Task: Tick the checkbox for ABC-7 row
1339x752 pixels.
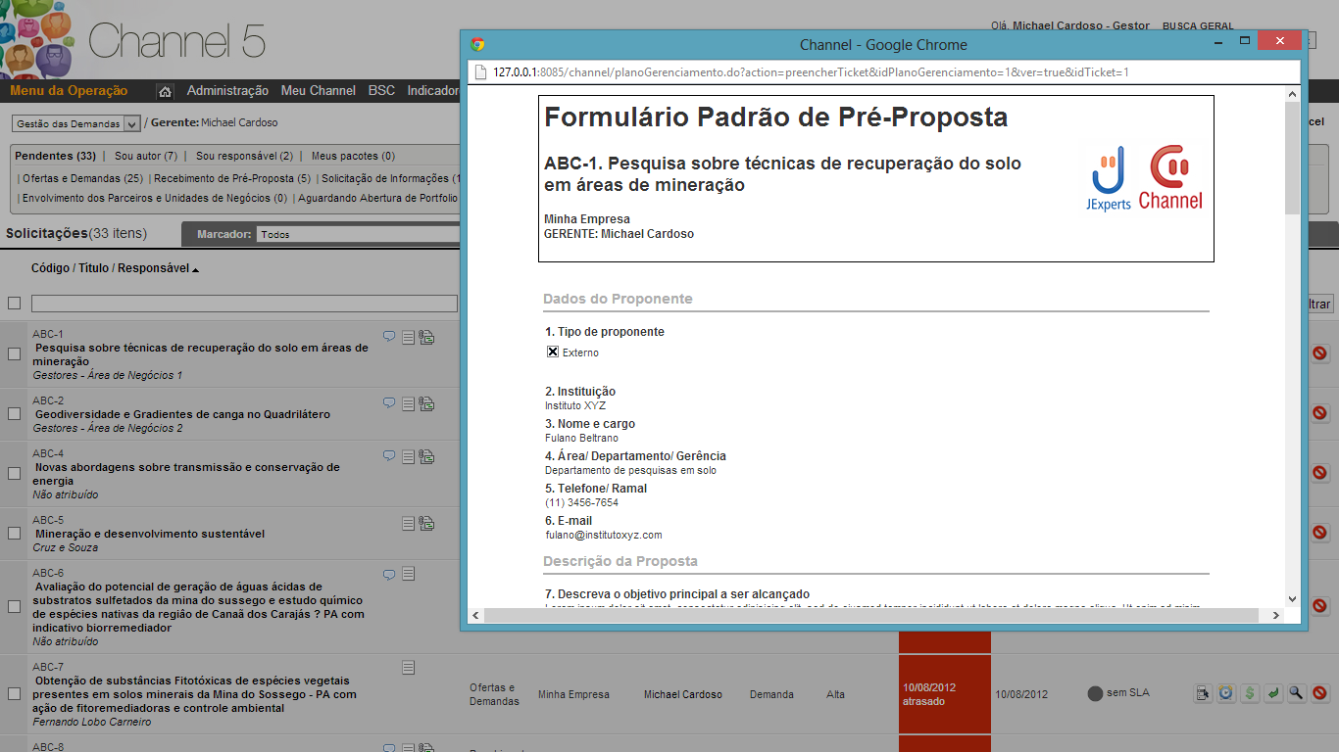Action: click(x=14, y=693)
